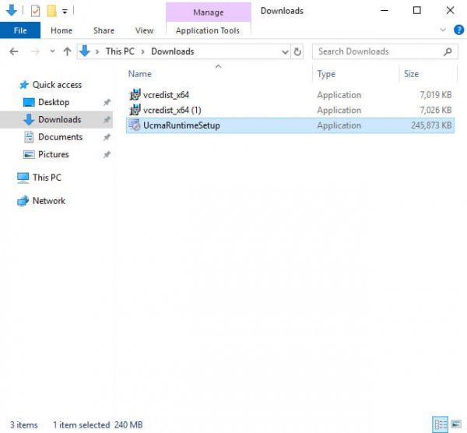Select Network in navigation pane
This screenshot has width=467, height=433.
pyautogui.click(x=49, y=201)
